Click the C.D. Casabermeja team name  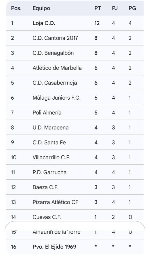click(x=55, y=83)
